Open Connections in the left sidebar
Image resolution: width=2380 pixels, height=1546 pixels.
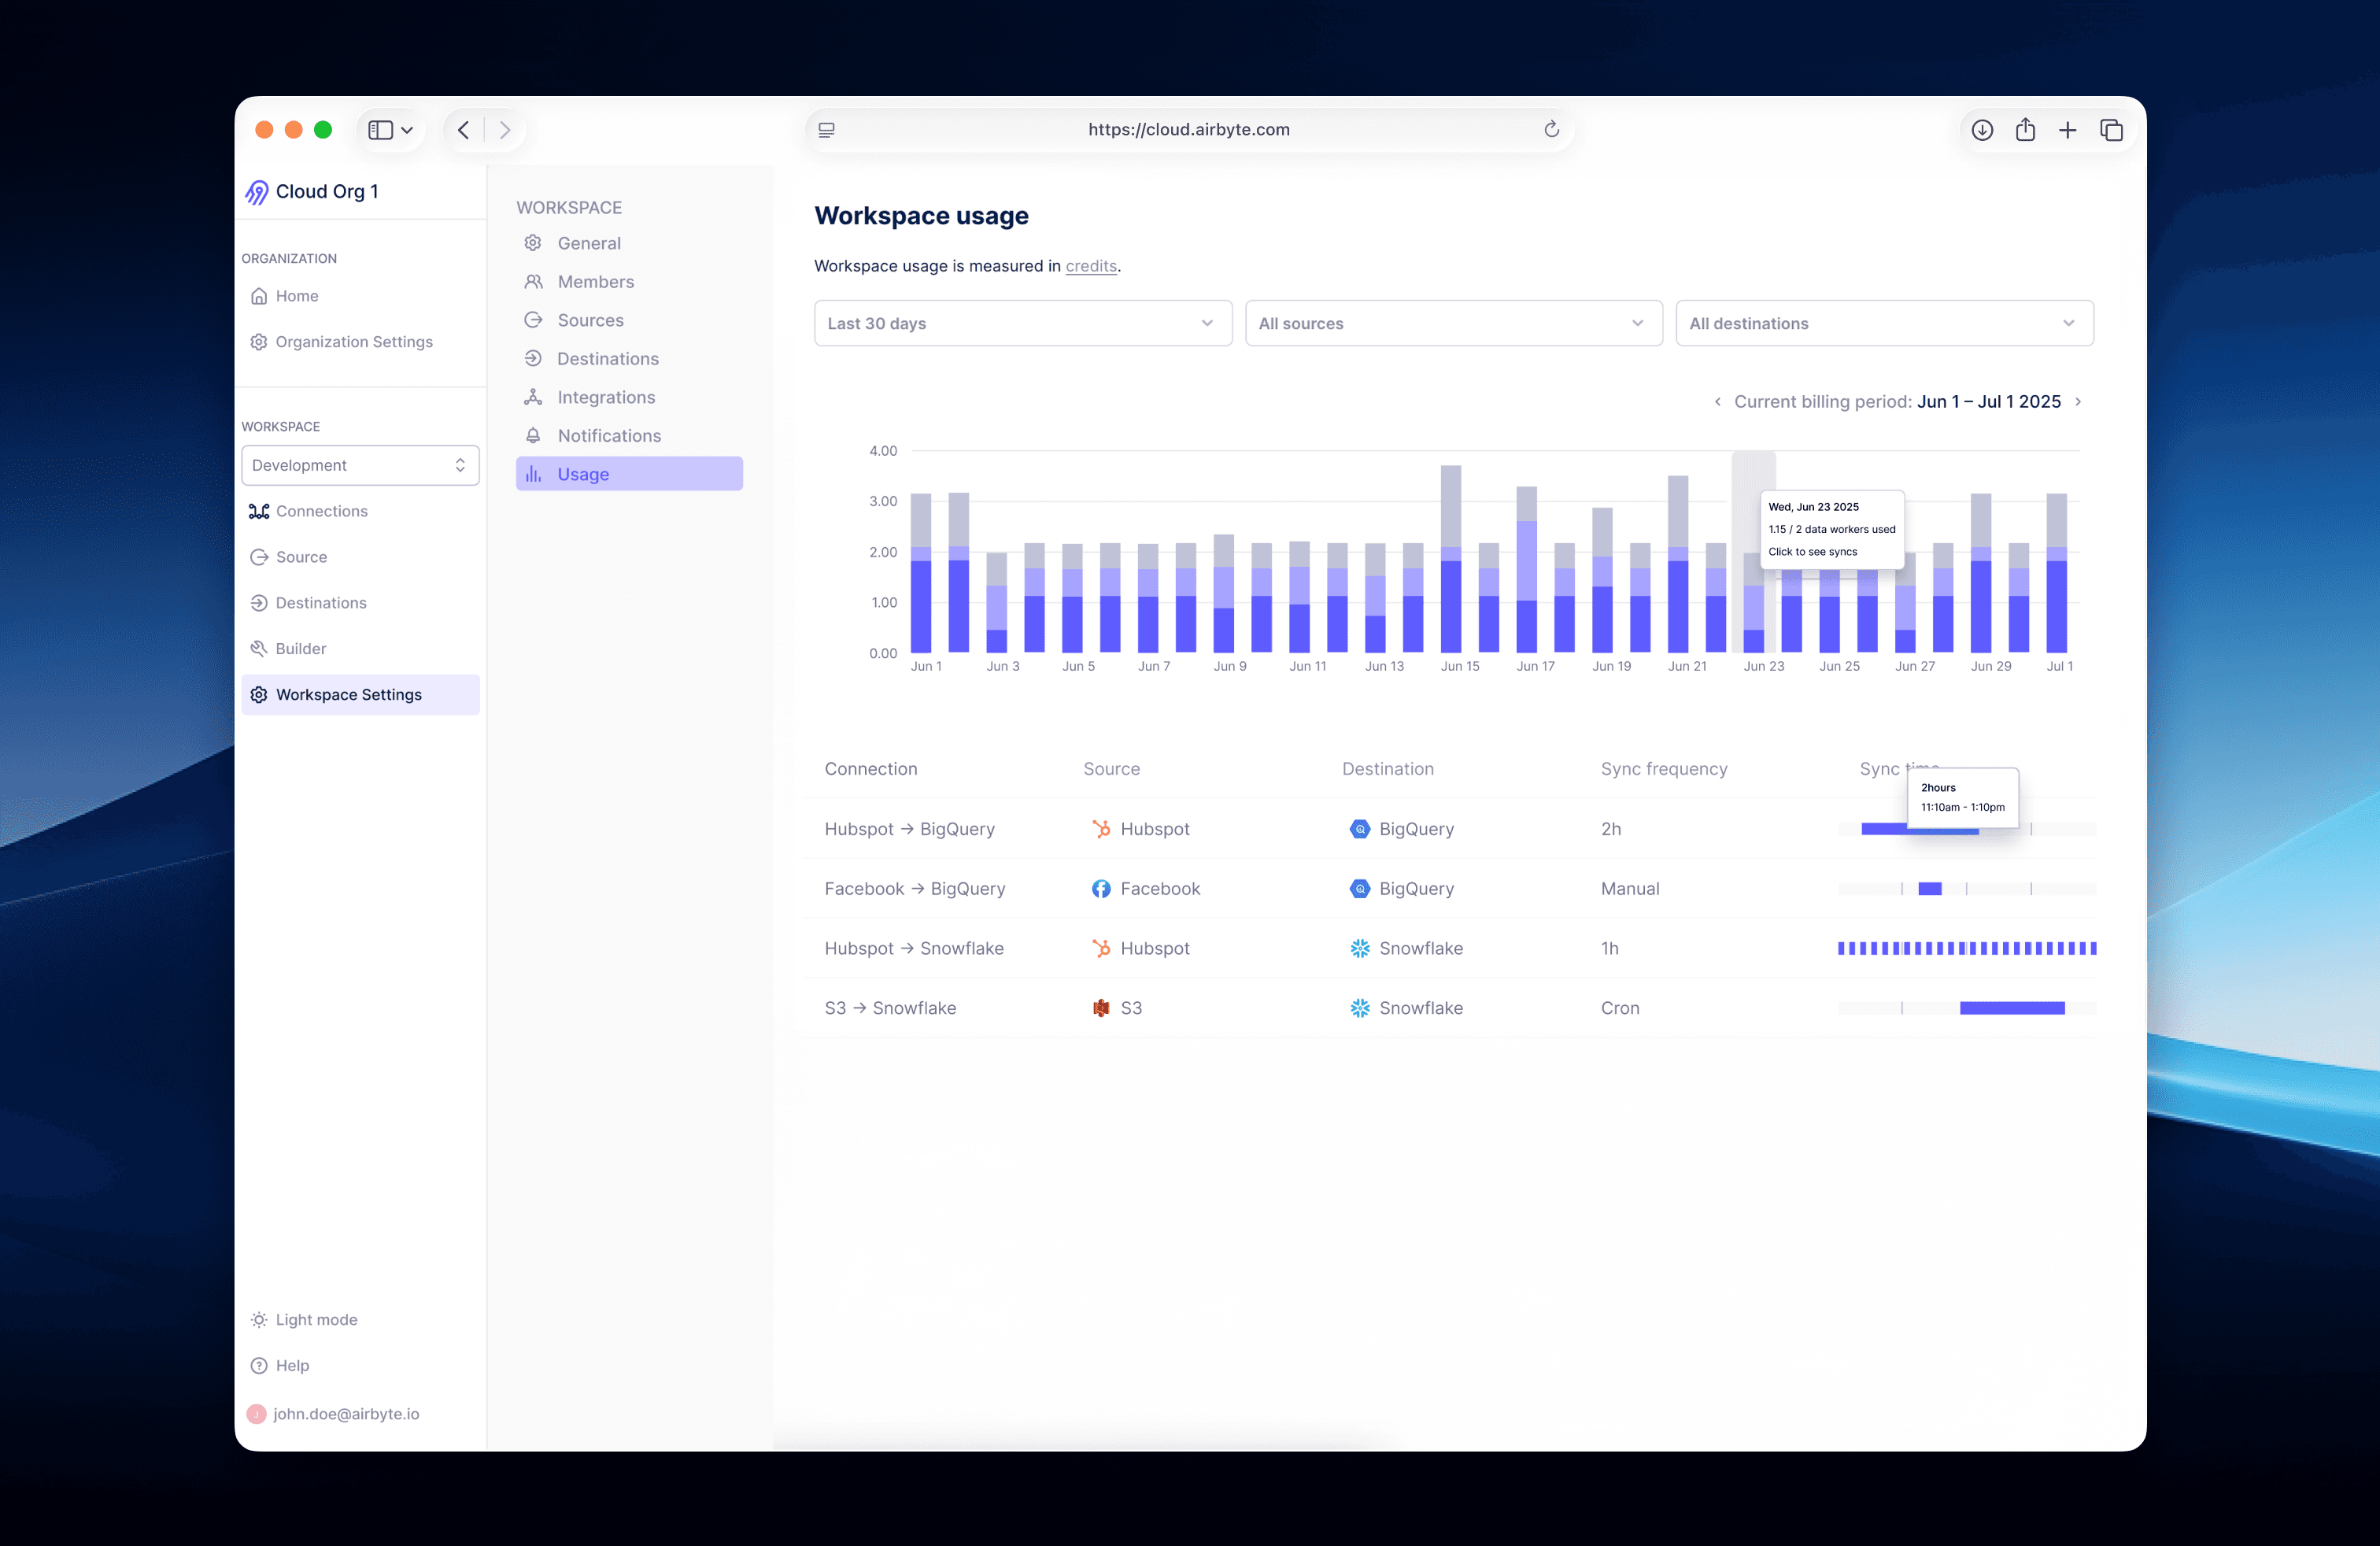(321, 511)
